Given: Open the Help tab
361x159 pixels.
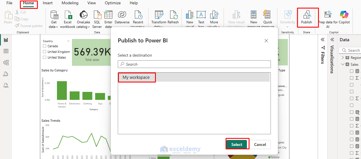Looking at the screenshot, I should [x=134, y=3].
